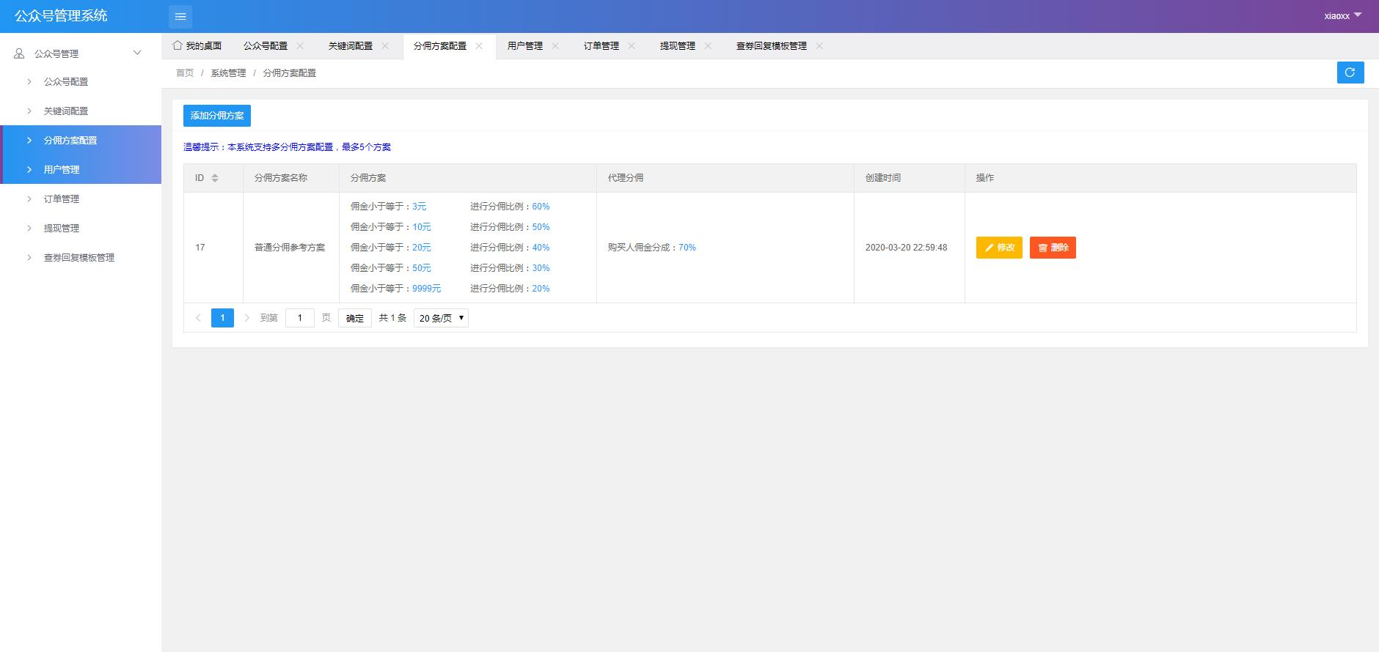The height and width of the screenshot is (652, 1379).
Task: Close the 公众号配置 tab
Action: (300, 45)
